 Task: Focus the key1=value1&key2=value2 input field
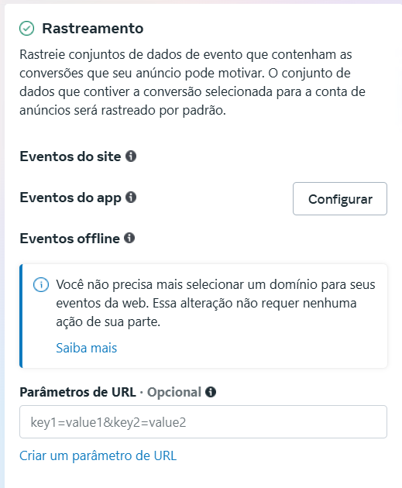pos(203,421)
